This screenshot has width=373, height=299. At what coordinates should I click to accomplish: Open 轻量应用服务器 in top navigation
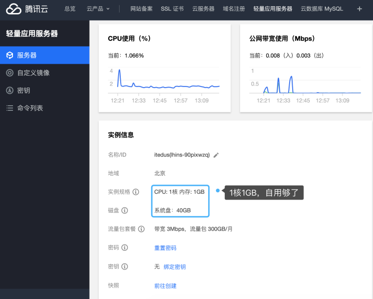tap(273, 9)
